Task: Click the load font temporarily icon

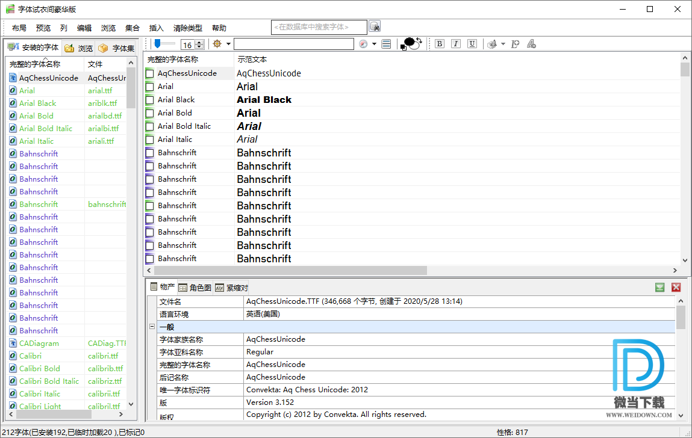Action: [x=515, y=44]
